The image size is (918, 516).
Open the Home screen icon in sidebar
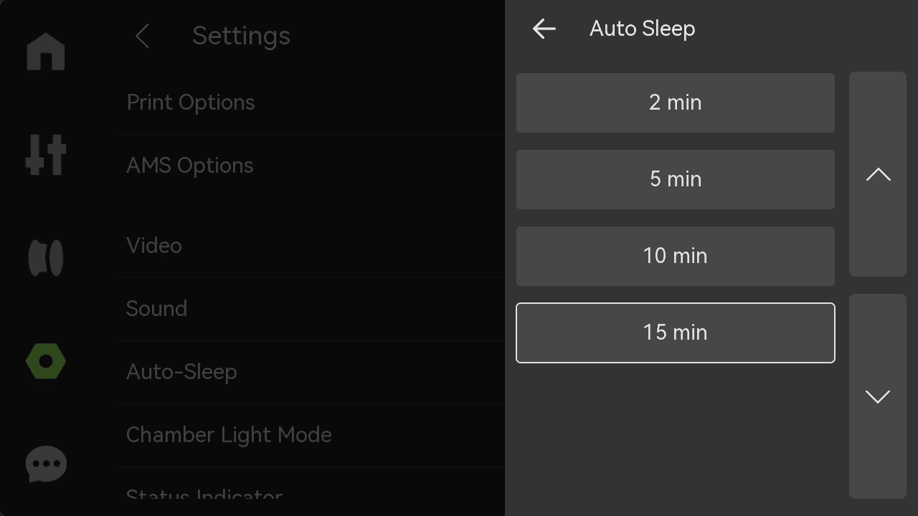click(x=46, y=52)
